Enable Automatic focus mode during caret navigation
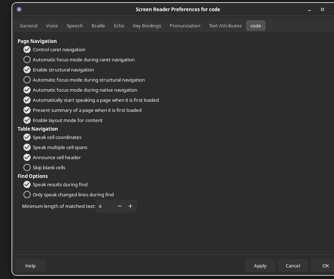The image size is (334, 279). [27, 60]
